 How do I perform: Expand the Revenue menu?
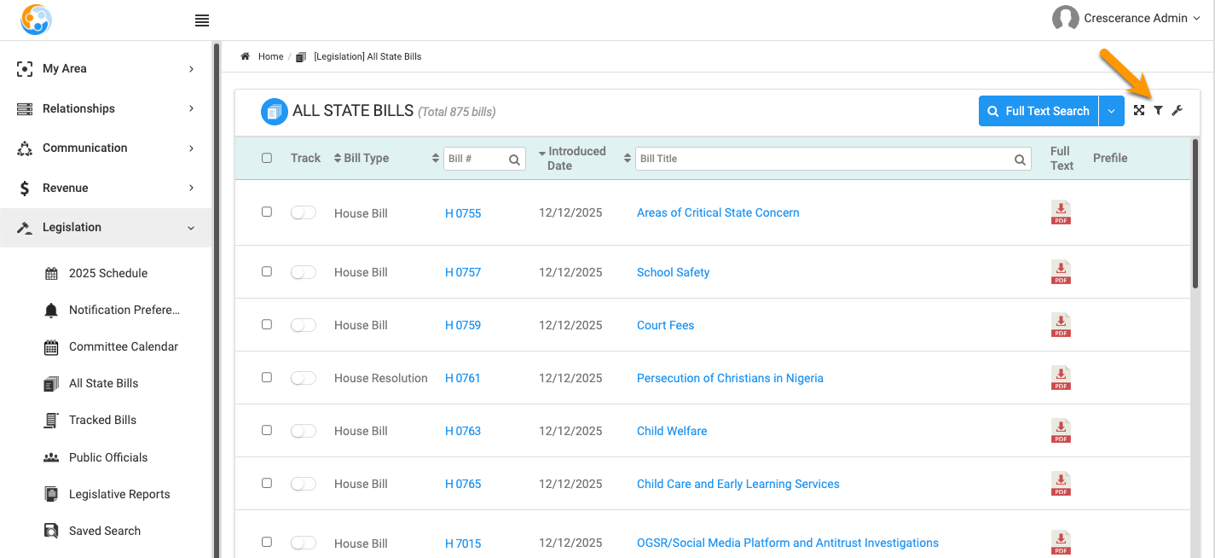pos(106,188)
